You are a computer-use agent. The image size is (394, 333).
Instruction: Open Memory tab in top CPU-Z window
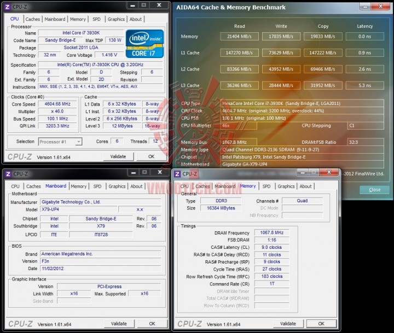[x=78, y=19]
